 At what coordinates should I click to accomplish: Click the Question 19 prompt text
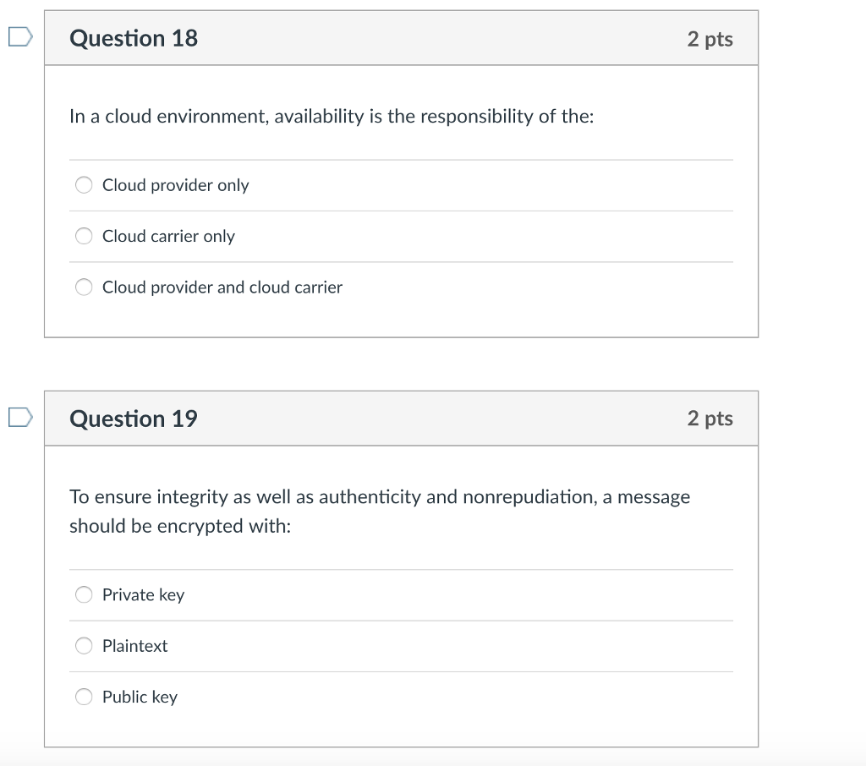point(379,511)
